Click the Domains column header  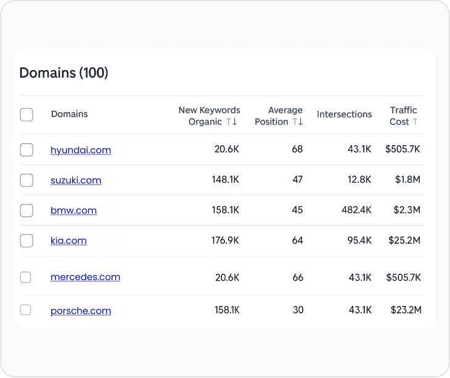69,114
